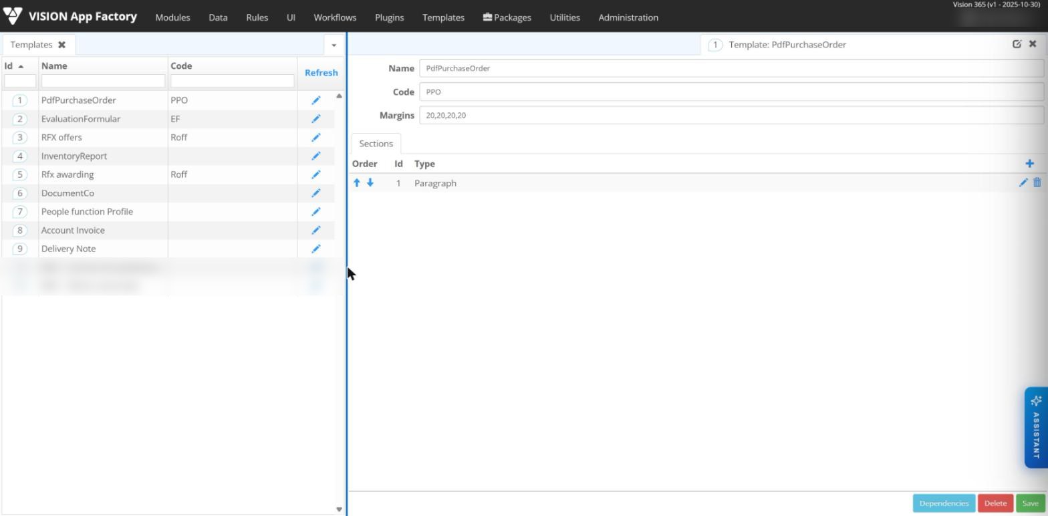Click the Name filter input

pyautogui.click(x=103, y=81)
